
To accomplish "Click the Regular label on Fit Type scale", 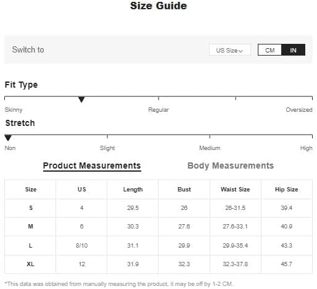I will tap(158, 110).
